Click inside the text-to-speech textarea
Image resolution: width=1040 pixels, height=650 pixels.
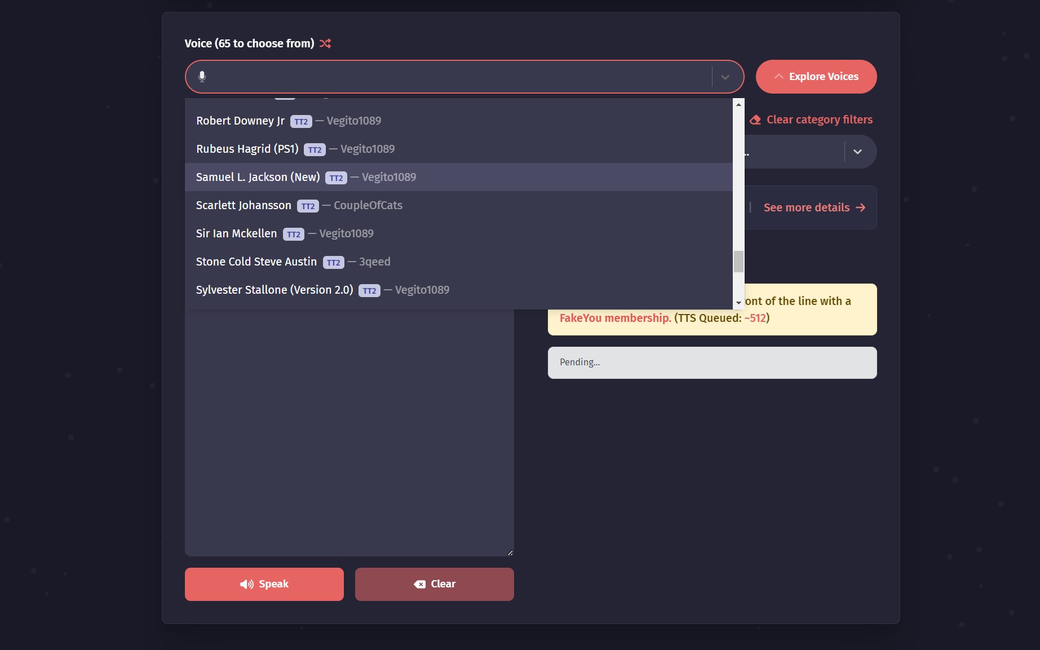pyautogui.click(x=349, y=432)
